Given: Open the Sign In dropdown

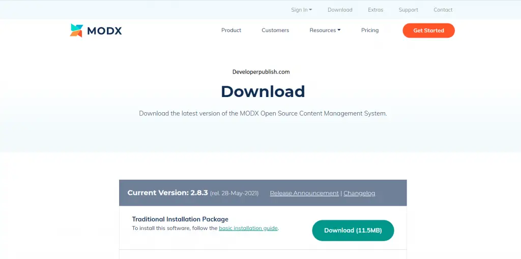Looking at the screenshot, I should (301, 10).
